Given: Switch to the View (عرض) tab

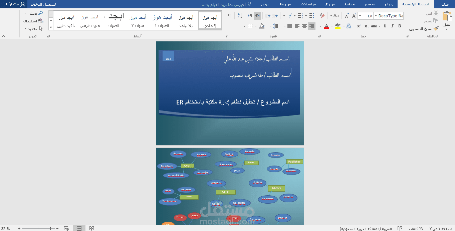Looking at the screenshot, I should pos(265,4).
